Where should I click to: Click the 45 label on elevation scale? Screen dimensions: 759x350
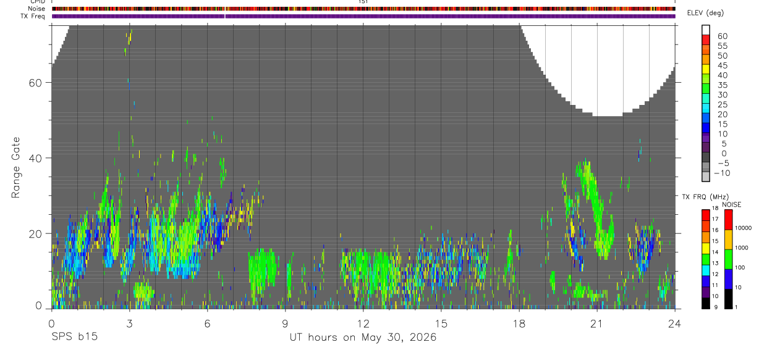[x=722, y=65]
